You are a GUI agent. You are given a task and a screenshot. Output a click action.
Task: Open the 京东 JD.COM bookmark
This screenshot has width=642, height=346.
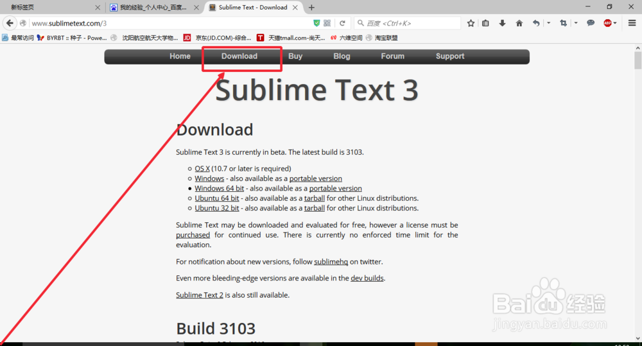[217, 38]
